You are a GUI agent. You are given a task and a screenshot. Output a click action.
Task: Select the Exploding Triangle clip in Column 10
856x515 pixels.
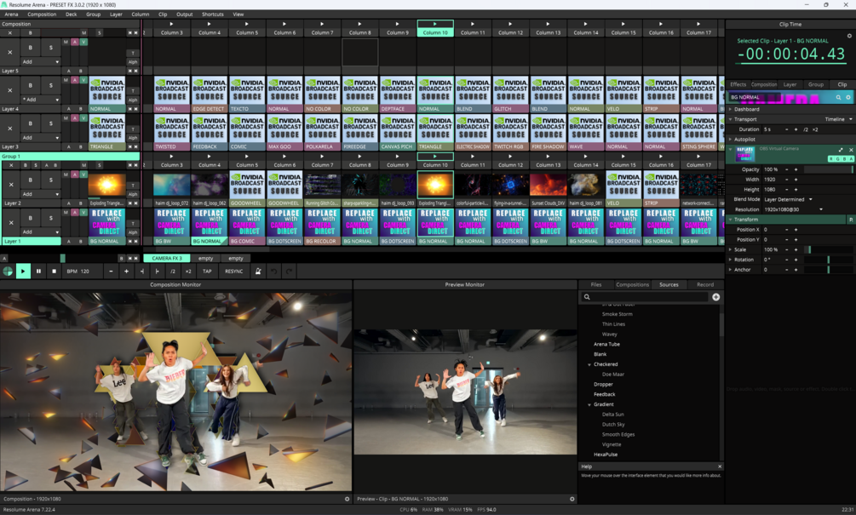(x=435, y=185)
